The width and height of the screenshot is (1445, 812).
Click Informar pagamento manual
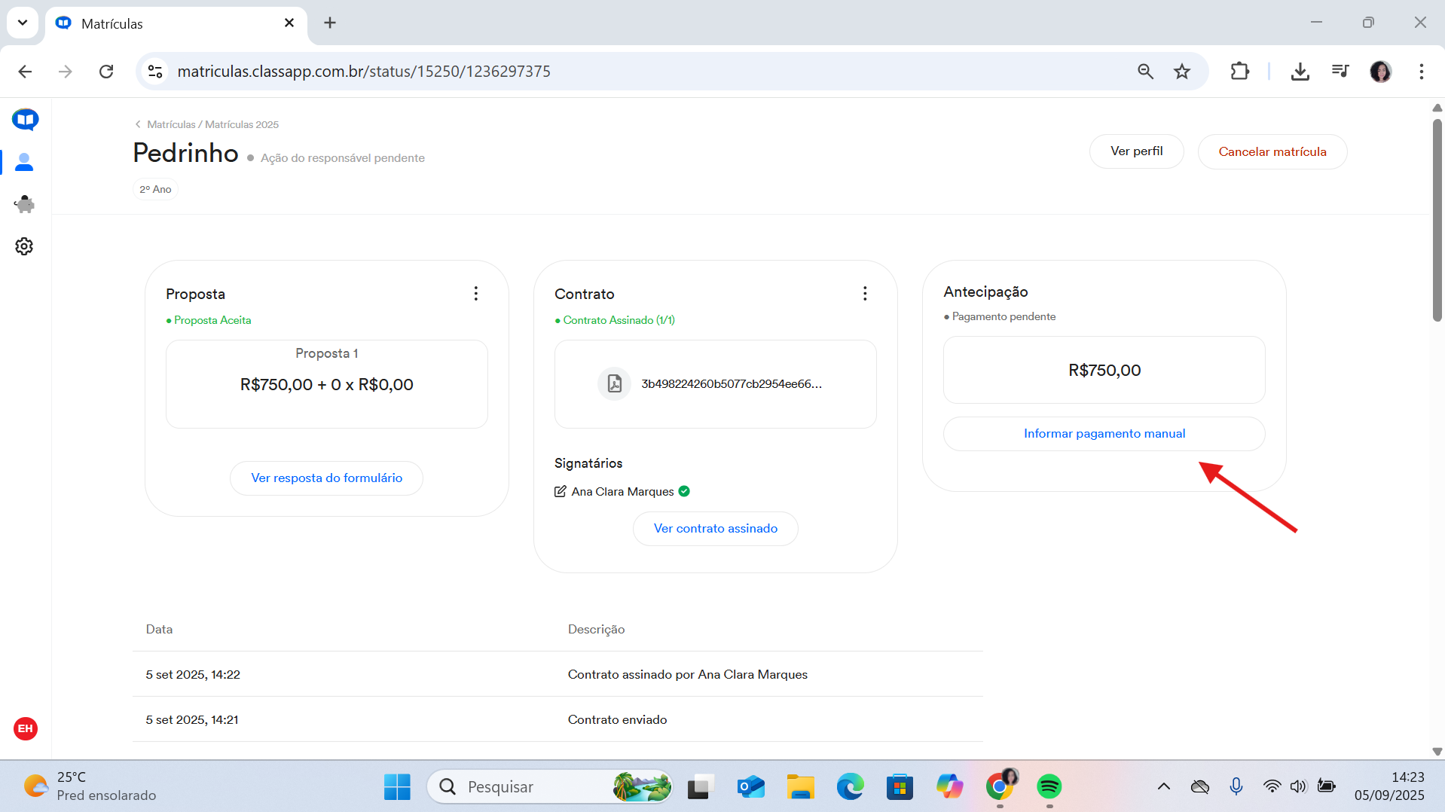click(x=1104, y=434)
